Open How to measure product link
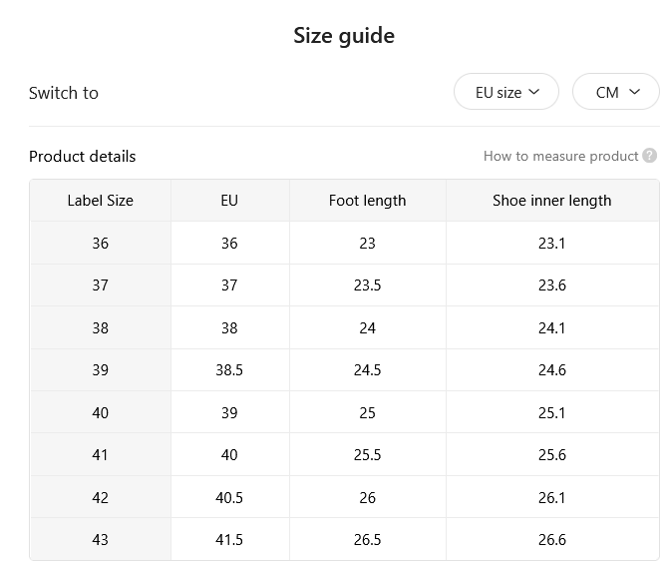Viewport: 666px width, 568px height. click(x=560, y=156)
